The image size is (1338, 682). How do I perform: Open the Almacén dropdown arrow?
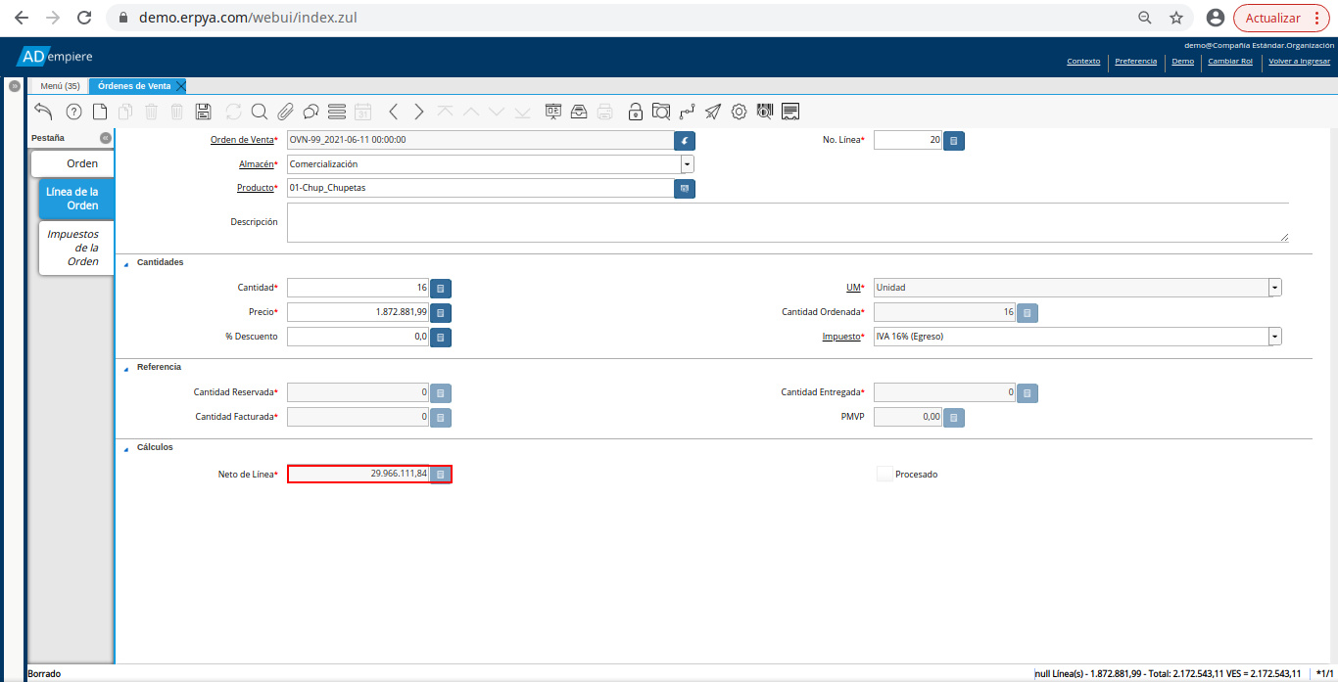pos(688,164)
